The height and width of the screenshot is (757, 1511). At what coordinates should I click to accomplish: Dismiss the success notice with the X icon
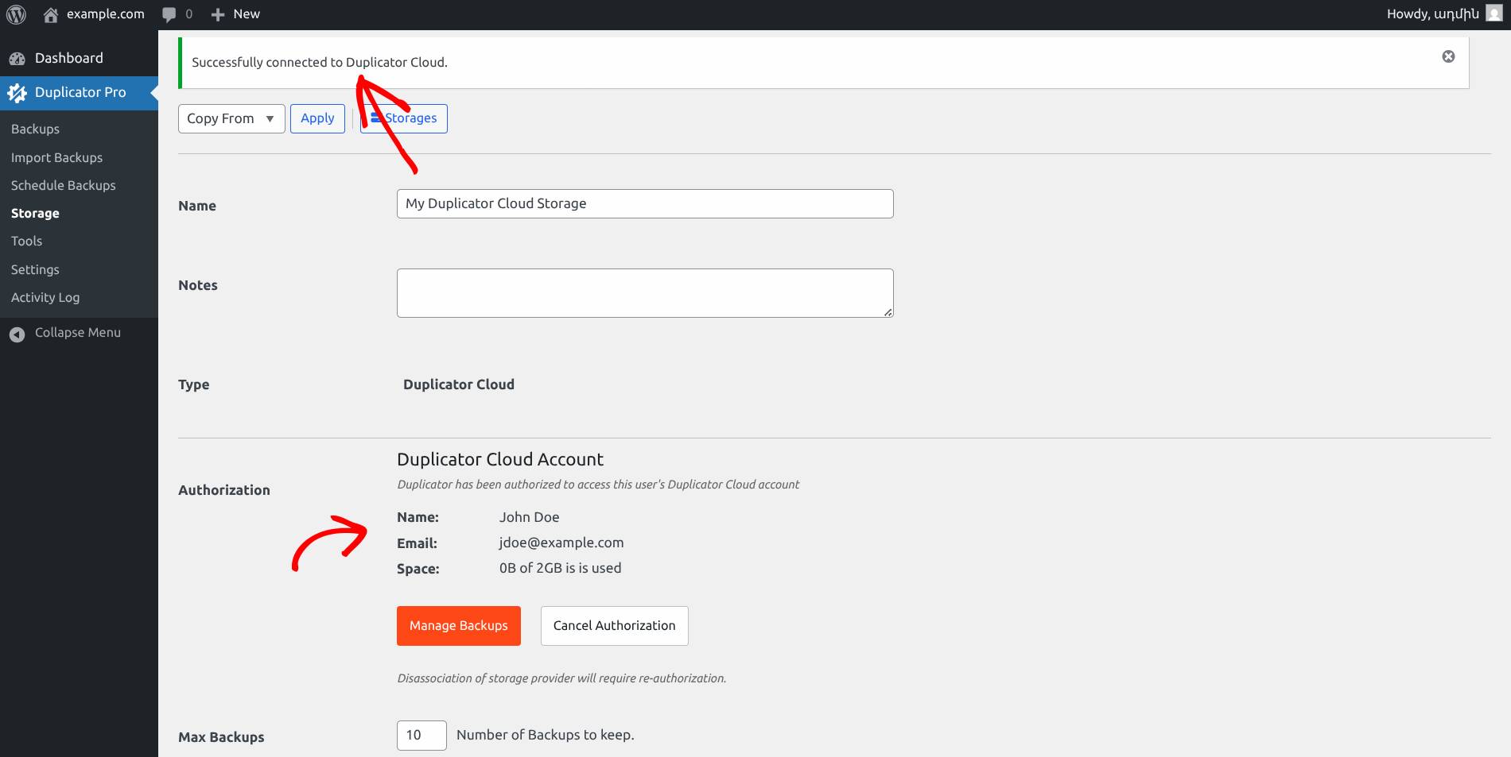pyautogui.click(x=1448, y=56)
